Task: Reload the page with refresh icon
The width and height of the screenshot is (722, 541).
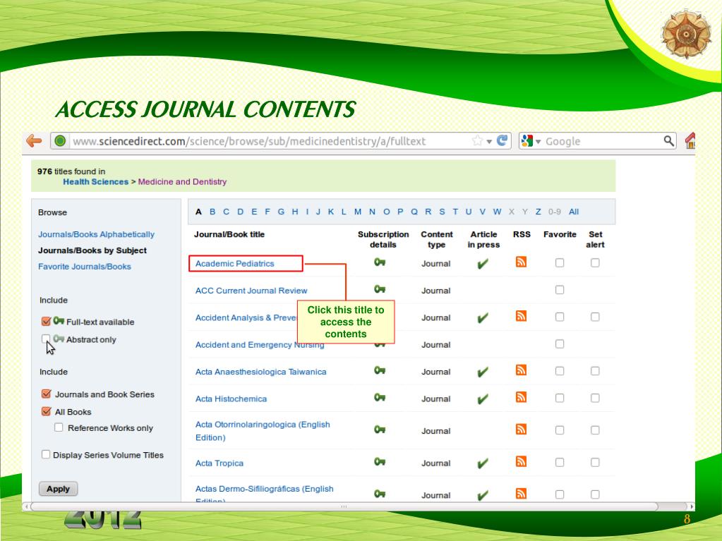Action: pyautogui.click(x=502, y=141)
